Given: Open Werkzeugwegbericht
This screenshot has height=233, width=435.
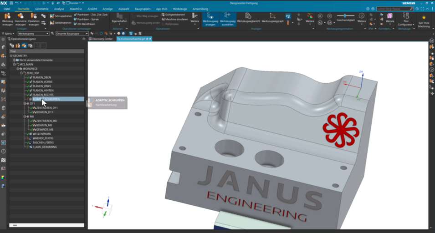Looking at the screenshot, I should 249,18.
